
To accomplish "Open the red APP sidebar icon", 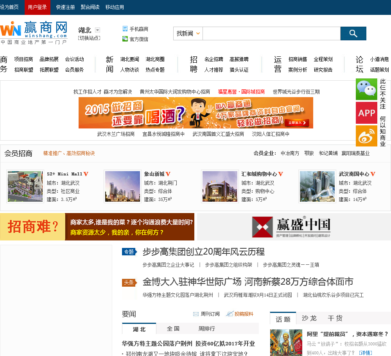I will [x=366, y=113].
